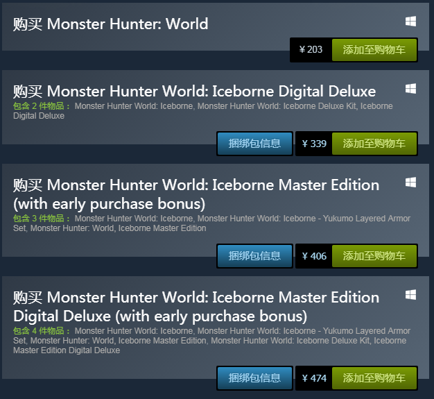
Task: Add Monster Hunter: World ¥203 to cart
Action: point(374,50)
